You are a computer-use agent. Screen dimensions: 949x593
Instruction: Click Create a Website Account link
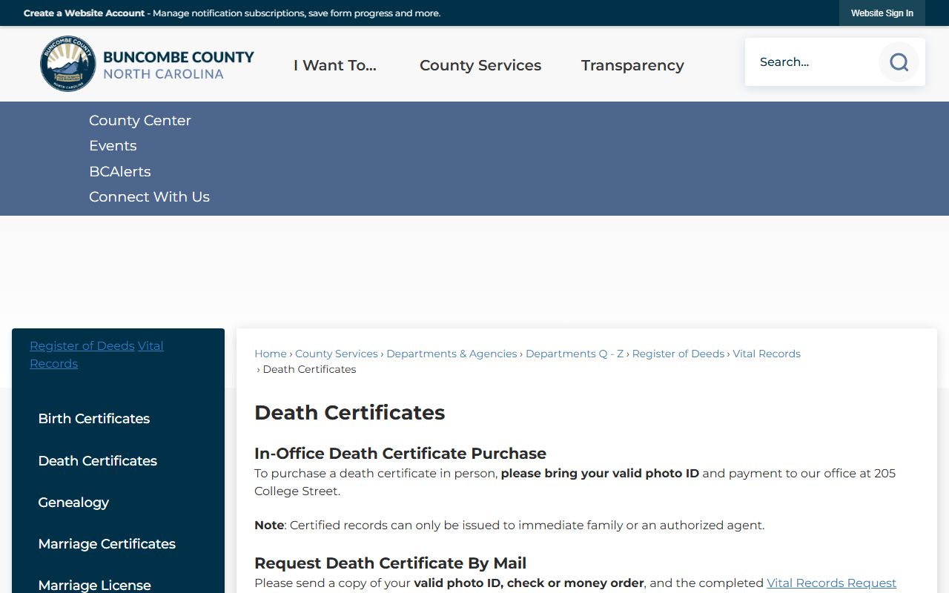coord(84,13)
